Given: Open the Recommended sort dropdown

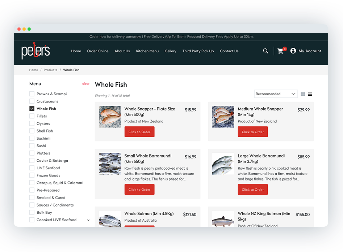Looking at the screenshot, I should (x=276, y=94).
